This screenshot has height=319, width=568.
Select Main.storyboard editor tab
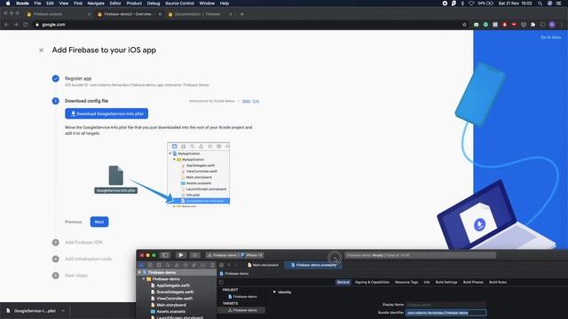[263, 265]
